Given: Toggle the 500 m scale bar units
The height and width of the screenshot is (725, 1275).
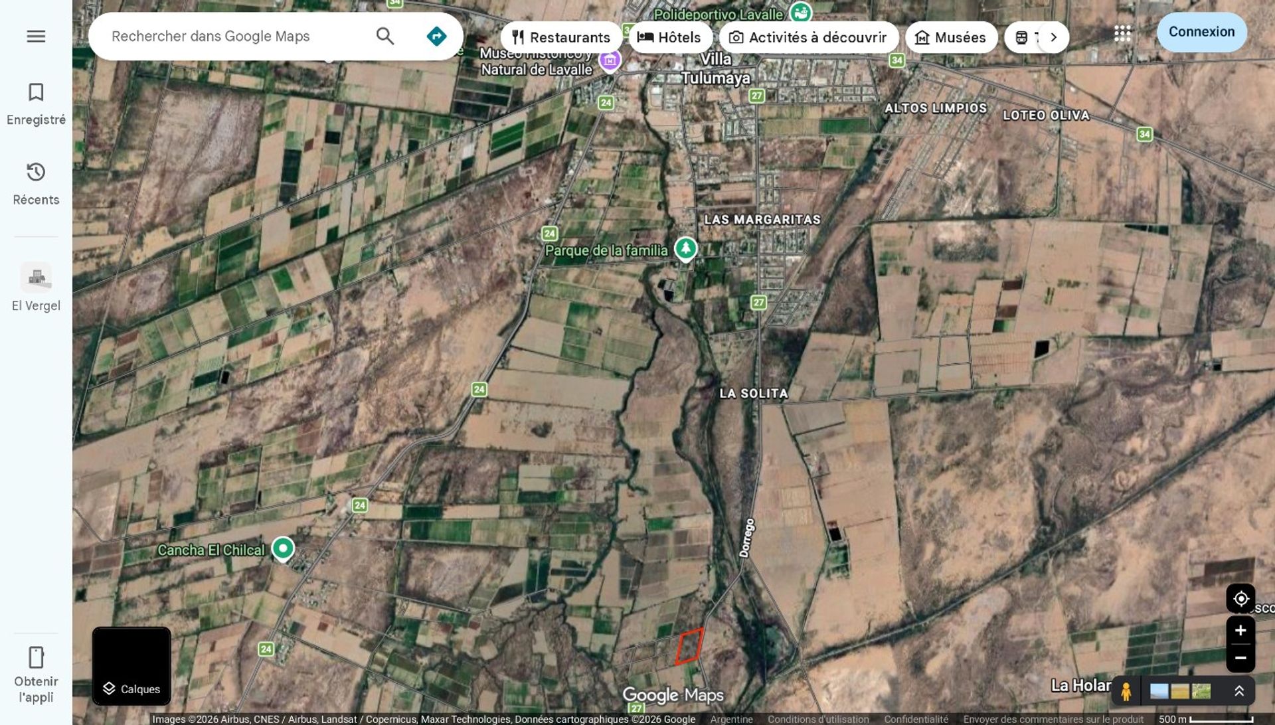Looking at the screenshot, I should coord(1205,719).
